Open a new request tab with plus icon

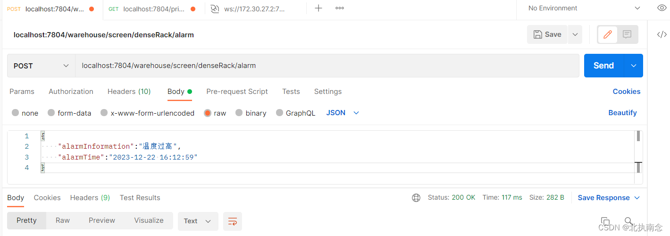click(x=318, y=8)
